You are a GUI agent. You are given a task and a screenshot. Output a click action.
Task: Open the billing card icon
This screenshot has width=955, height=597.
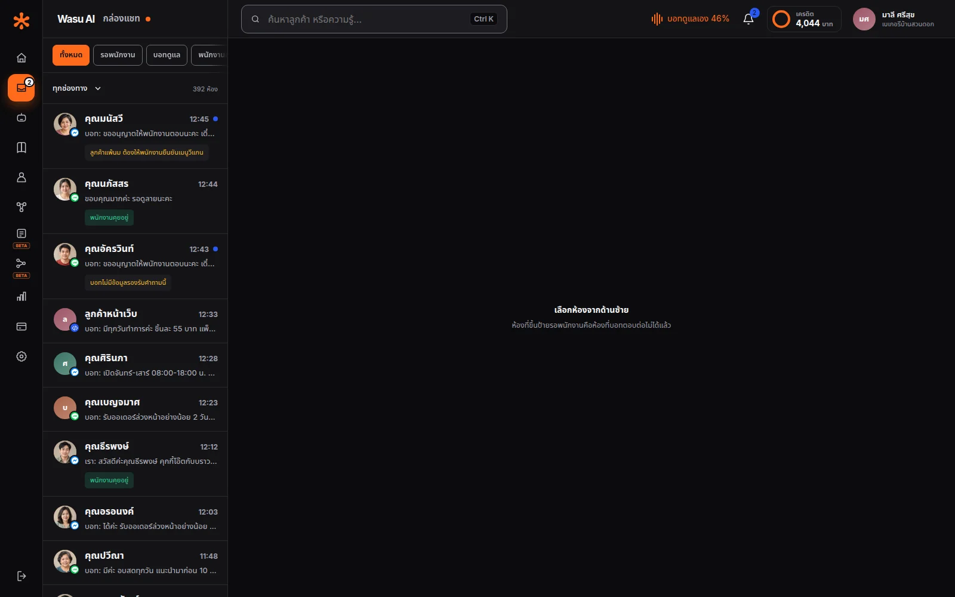click(21, 327)
